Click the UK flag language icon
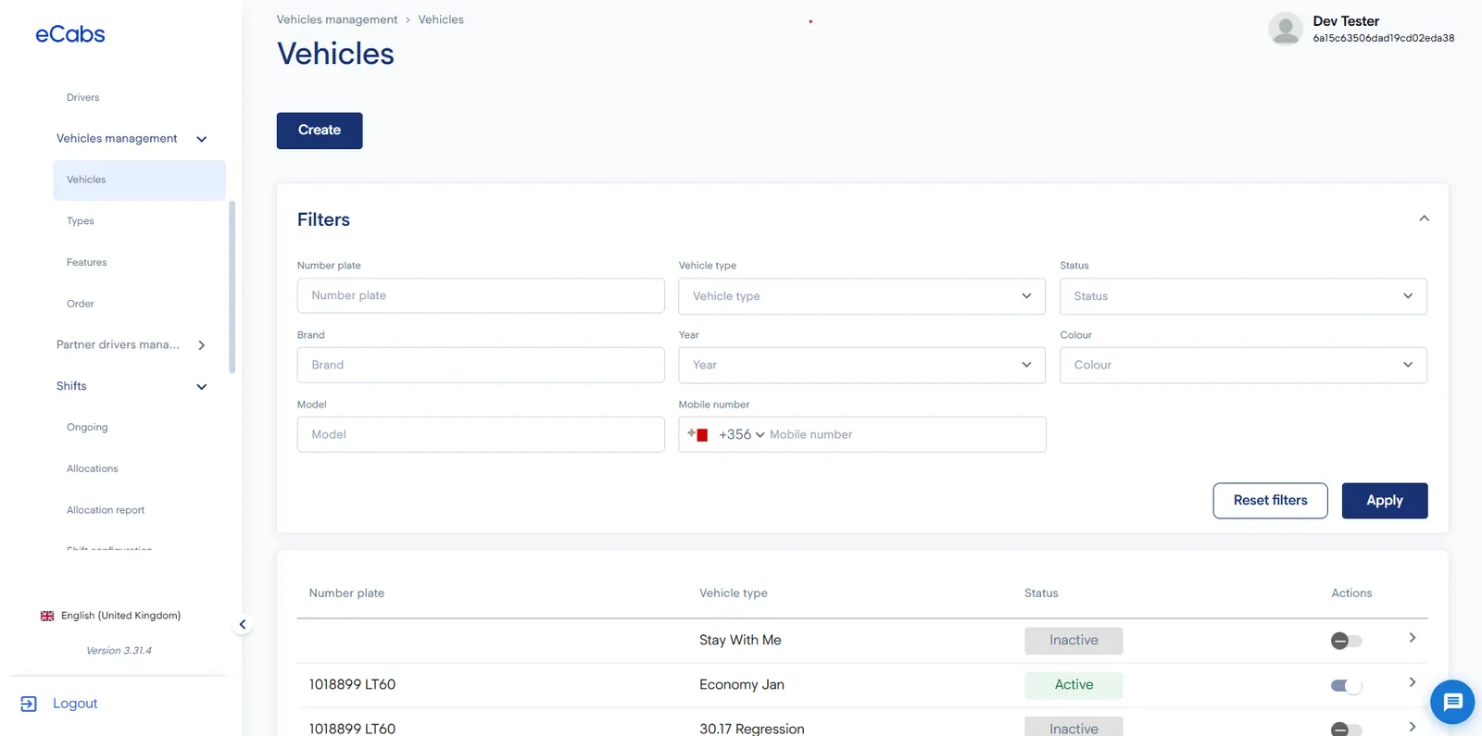Image resolution: width=1482 pixels, height=736 pixels. pyautogui.click(x=47, y=616)
